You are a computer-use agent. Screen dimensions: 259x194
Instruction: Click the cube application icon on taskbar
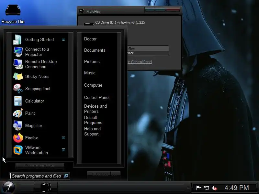tap(46, 188)
